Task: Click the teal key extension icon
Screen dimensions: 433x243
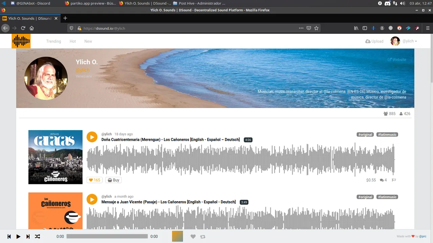Action: 408,28
